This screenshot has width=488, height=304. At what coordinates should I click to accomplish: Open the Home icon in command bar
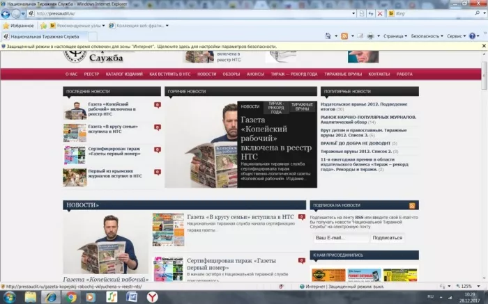tap(328, 36)
